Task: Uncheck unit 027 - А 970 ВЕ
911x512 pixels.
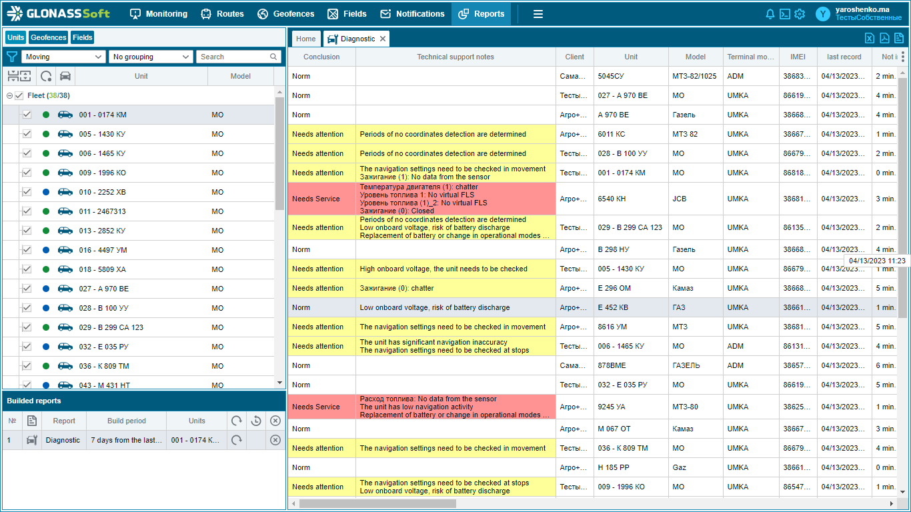Action: [x=27, y=289]
